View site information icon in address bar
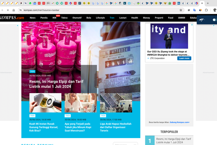The height and width of the screenshot is (145, 217). tap(21, 10)
